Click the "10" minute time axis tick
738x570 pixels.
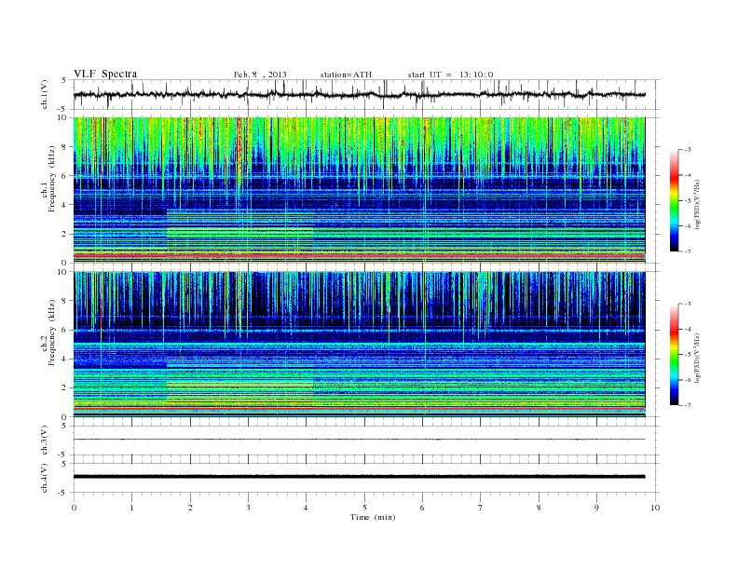tap(655, 508)
